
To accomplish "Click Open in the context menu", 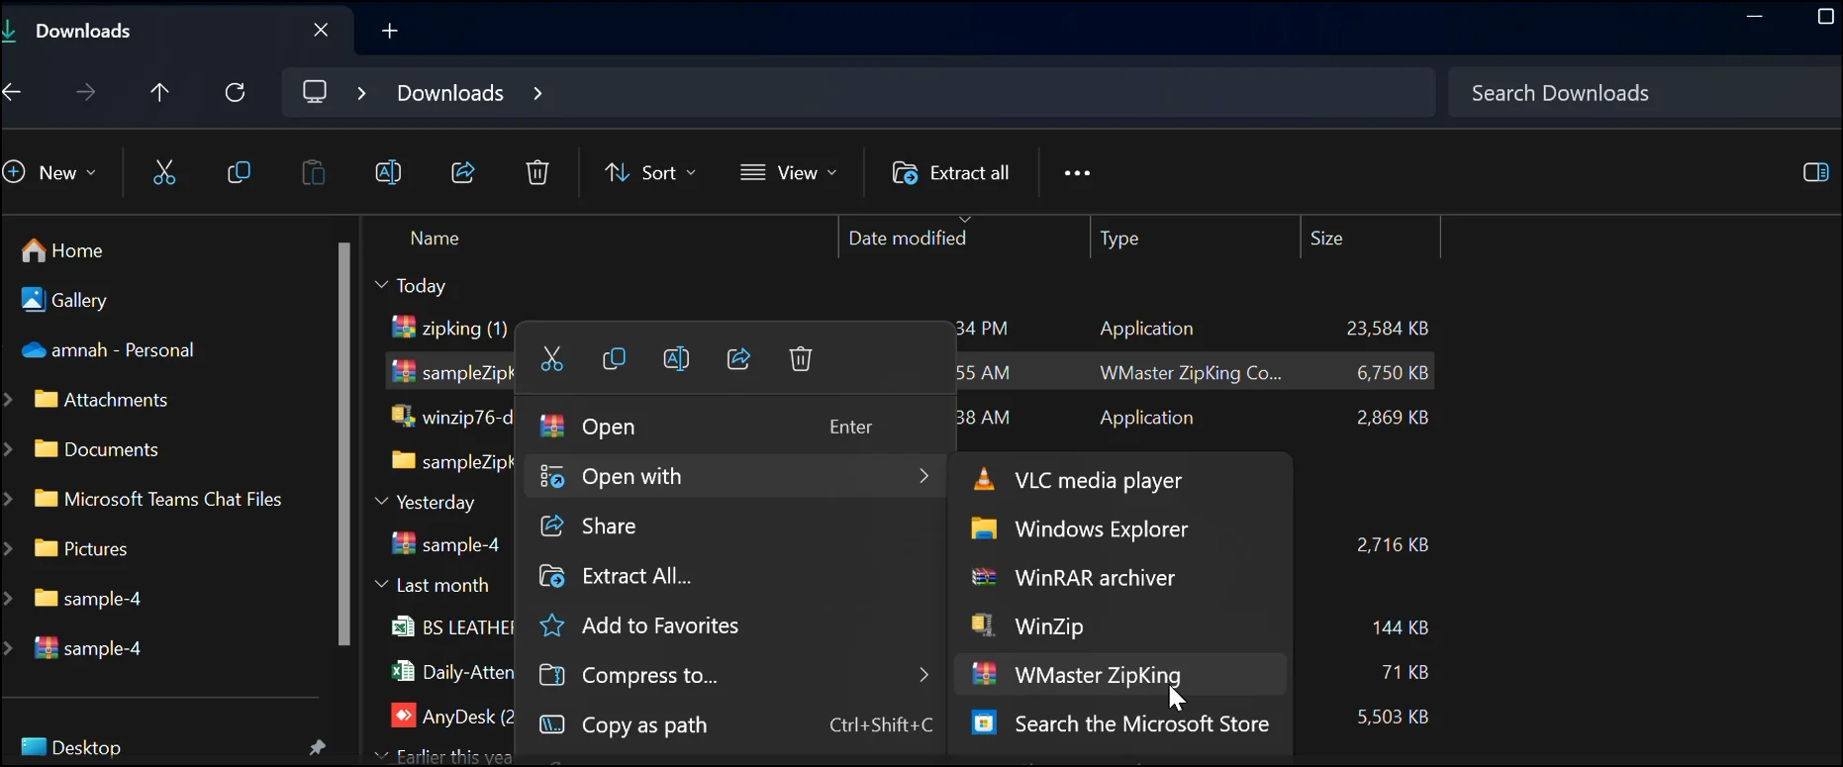I will [x=734, y=428].
